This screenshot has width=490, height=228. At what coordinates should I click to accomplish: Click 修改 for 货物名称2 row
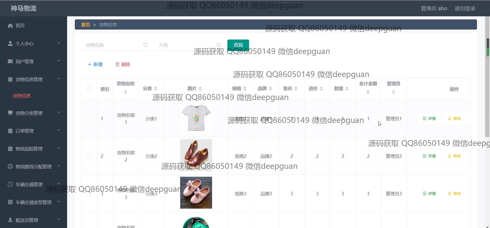coord(455,156)
